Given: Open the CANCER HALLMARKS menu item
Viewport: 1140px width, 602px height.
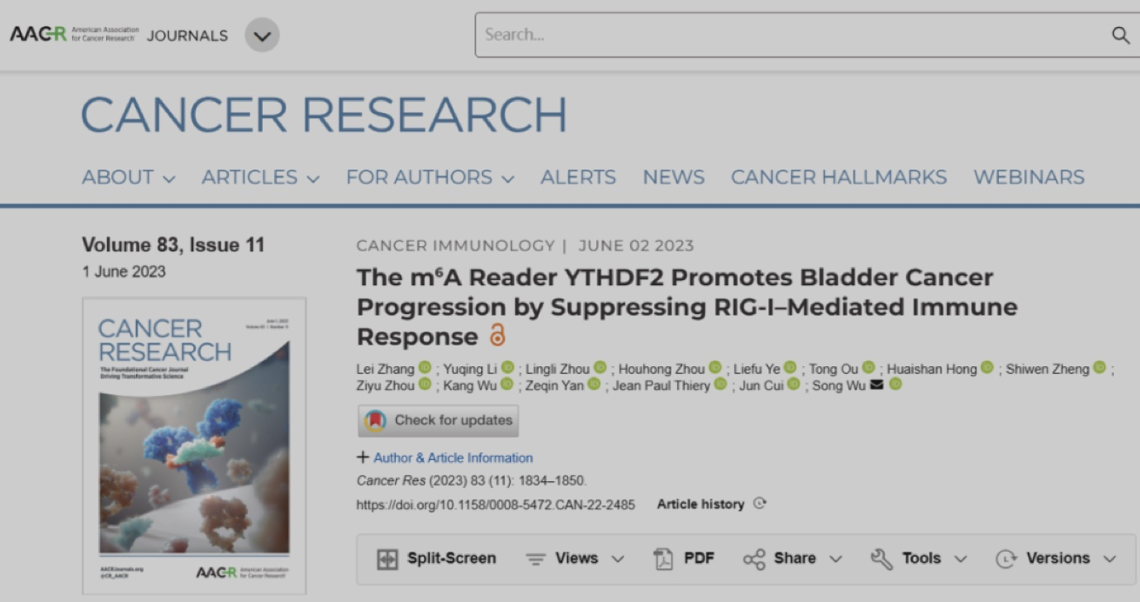Looking at the screenshot, I should coord(839,177).
